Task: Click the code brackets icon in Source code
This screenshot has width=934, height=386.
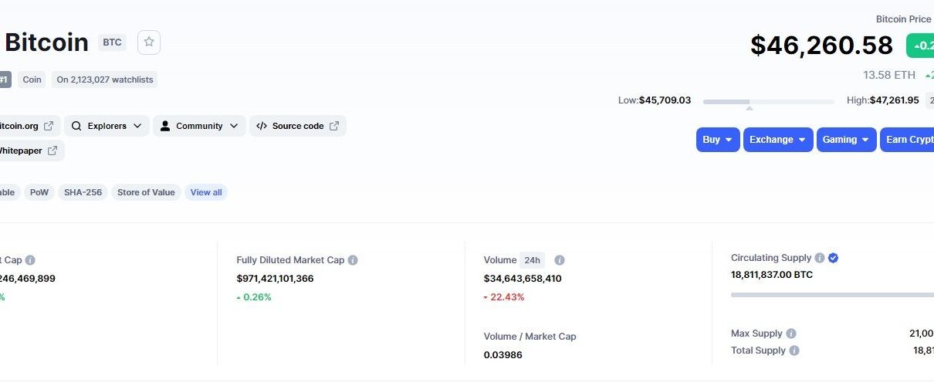Action: pos(262,126)
